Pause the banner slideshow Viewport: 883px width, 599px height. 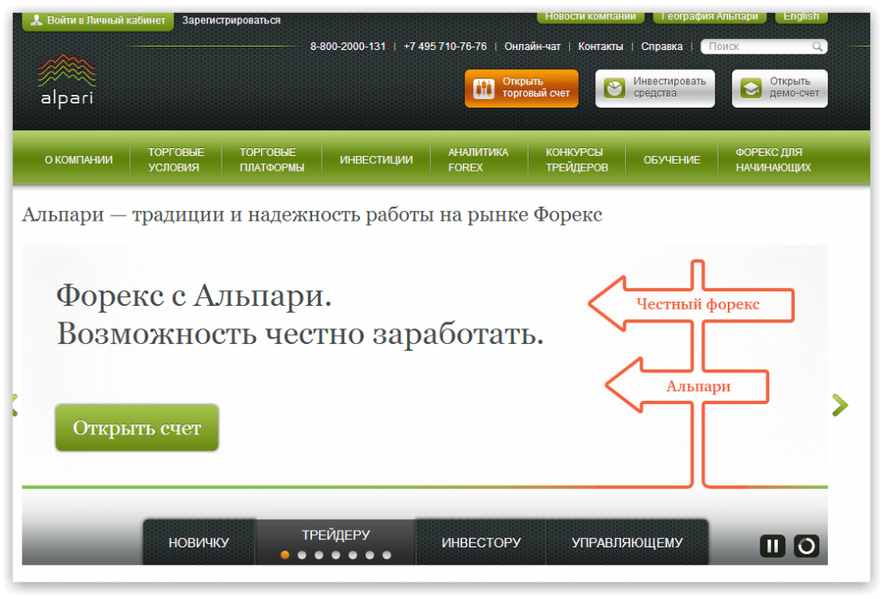(x=772, y=546)
